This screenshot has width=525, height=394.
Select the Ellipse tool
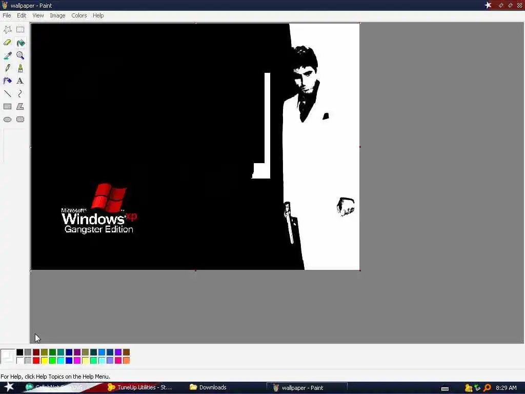click(7, 119)
